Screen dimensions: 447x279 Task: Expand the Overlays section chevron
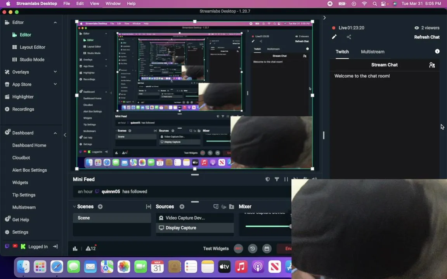click(55, 72)
